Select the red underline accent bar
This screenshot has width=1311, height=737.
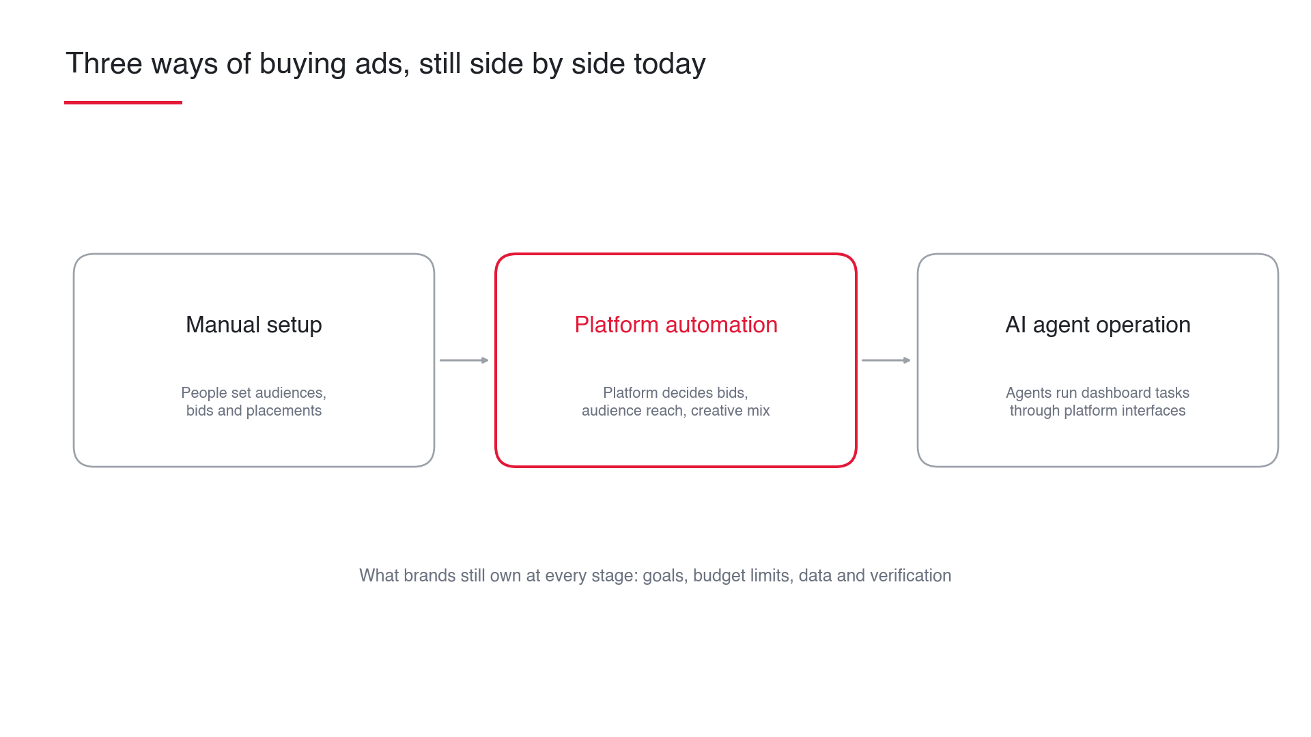pos(123,102)
